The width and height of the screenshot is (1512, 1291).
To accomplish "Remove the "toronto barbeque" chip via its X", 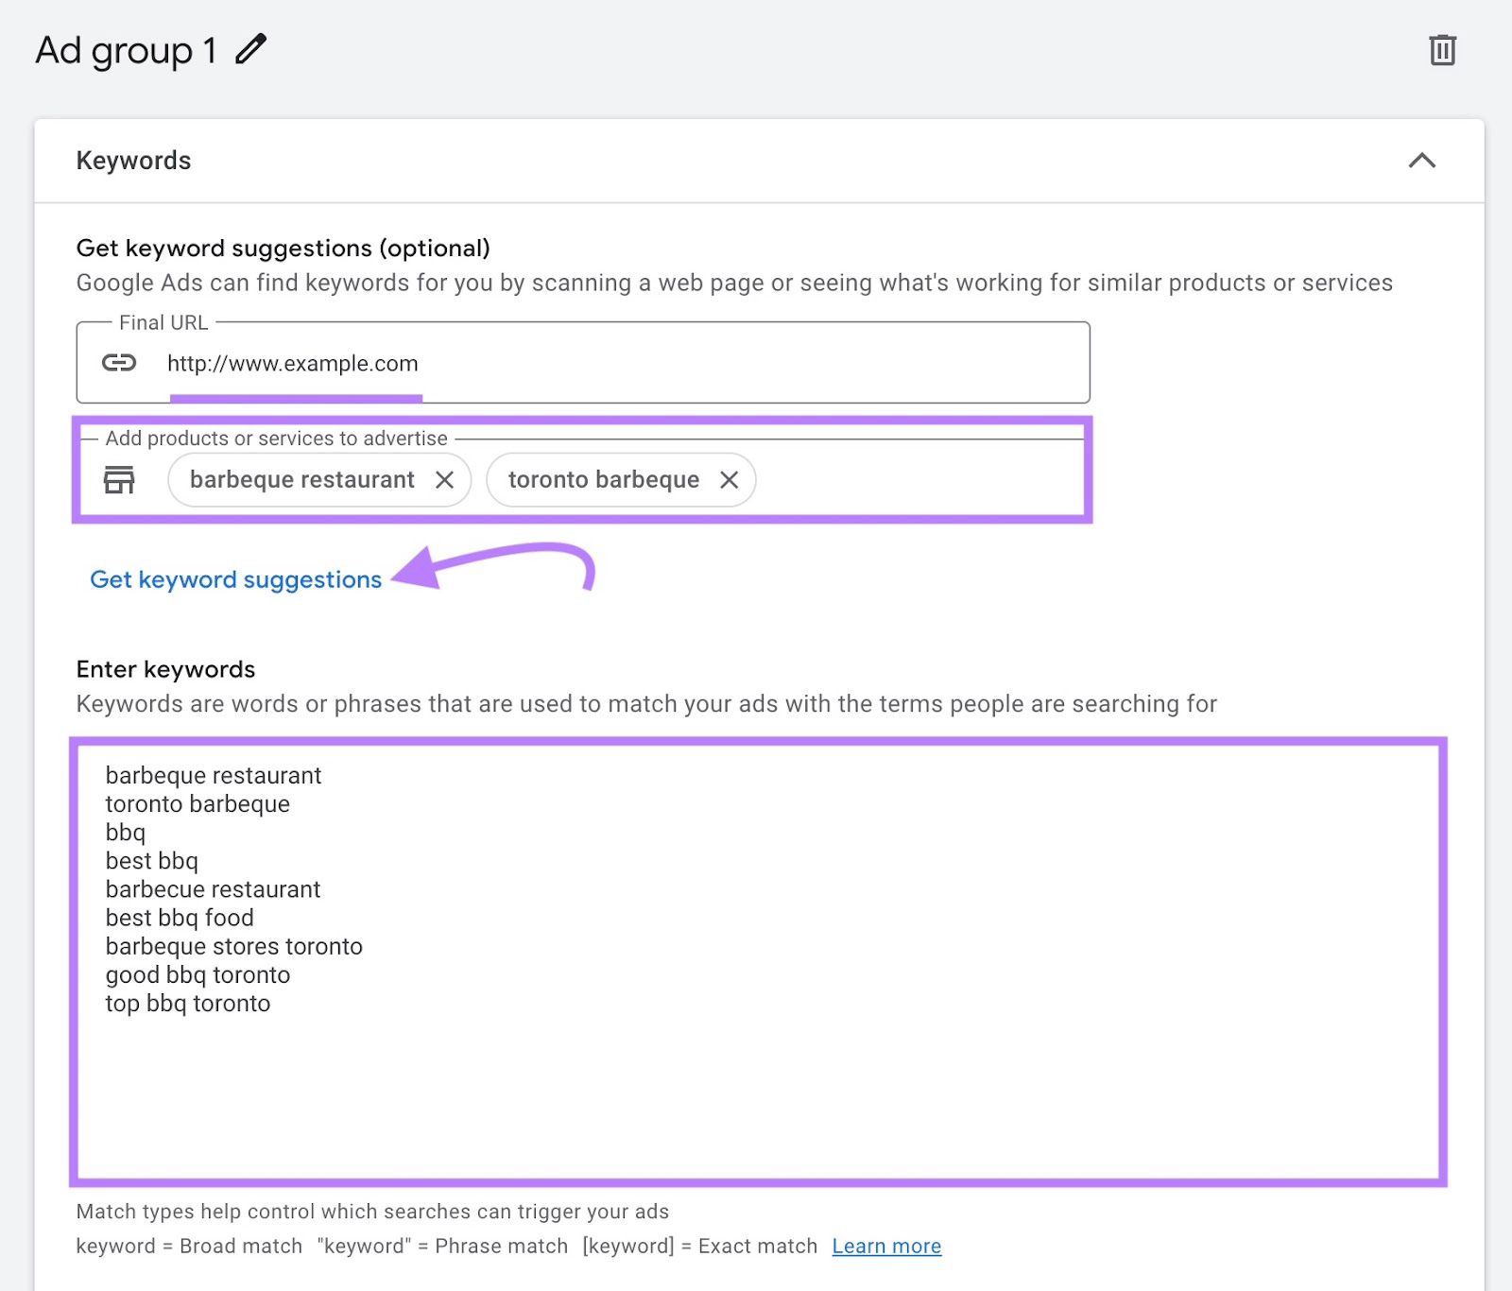I will 729,479.
